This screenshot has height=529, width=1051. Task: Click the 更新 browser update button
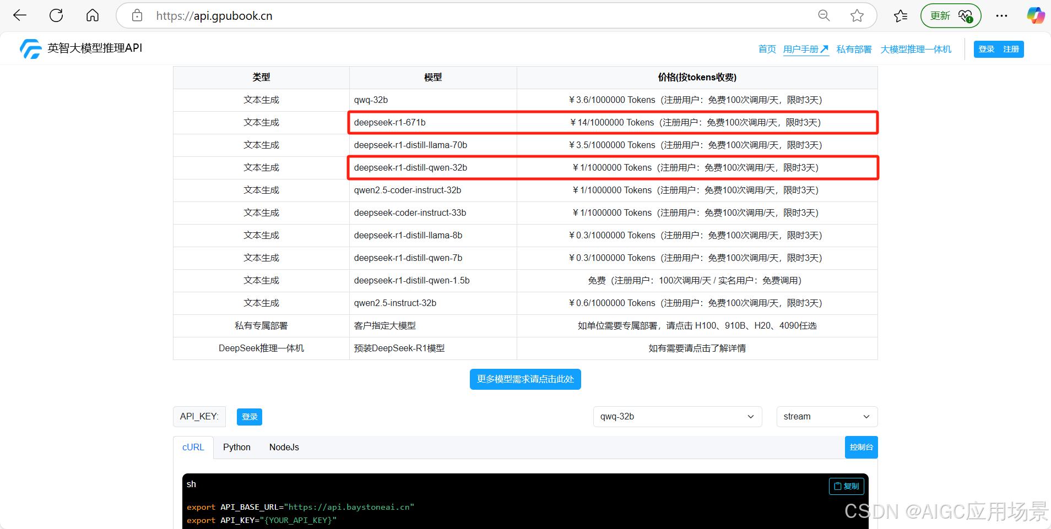[951, 15]
